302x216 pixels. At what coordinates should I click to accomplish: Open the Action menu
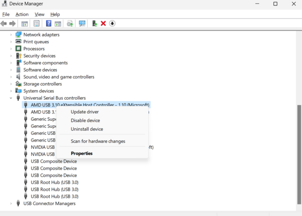click(22, 14)
